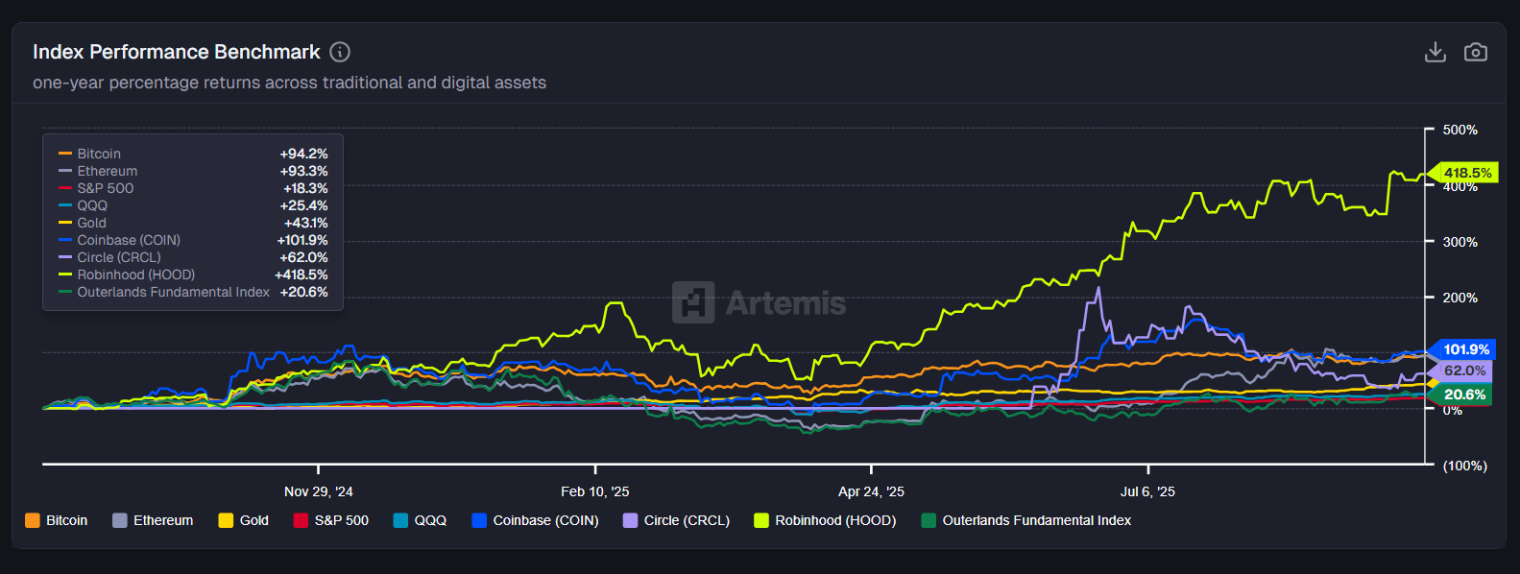Image resolution: width=1520 pixels, height=574 pixels.
Task: Click the 101.9% Coinbase value tag
Action: 1462,349
